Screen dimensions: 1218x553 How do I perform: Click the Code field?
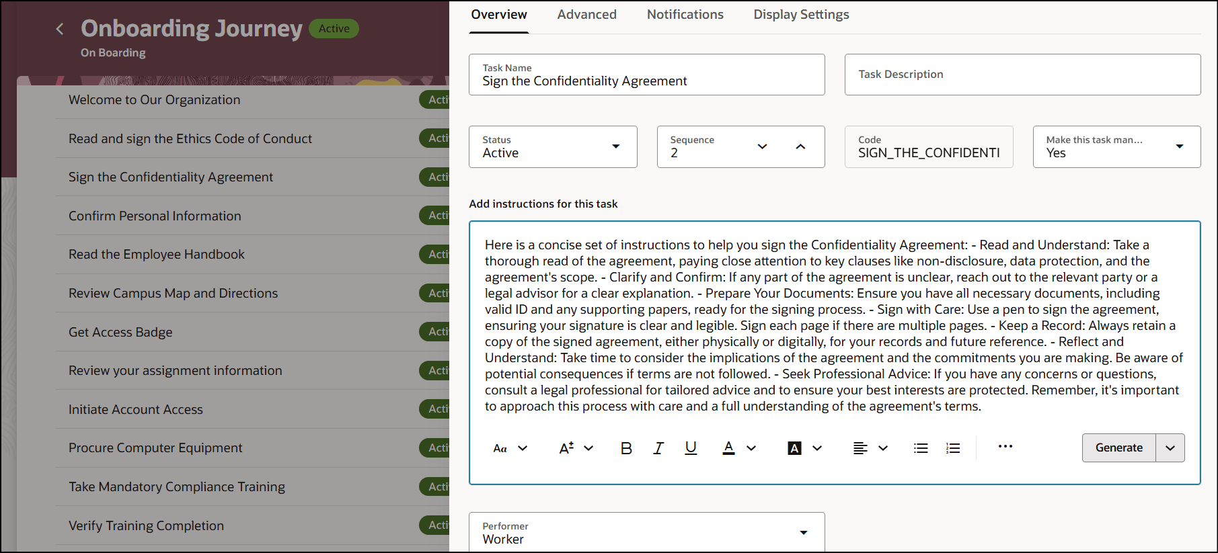pyautogui.click(x=929, y=146)
